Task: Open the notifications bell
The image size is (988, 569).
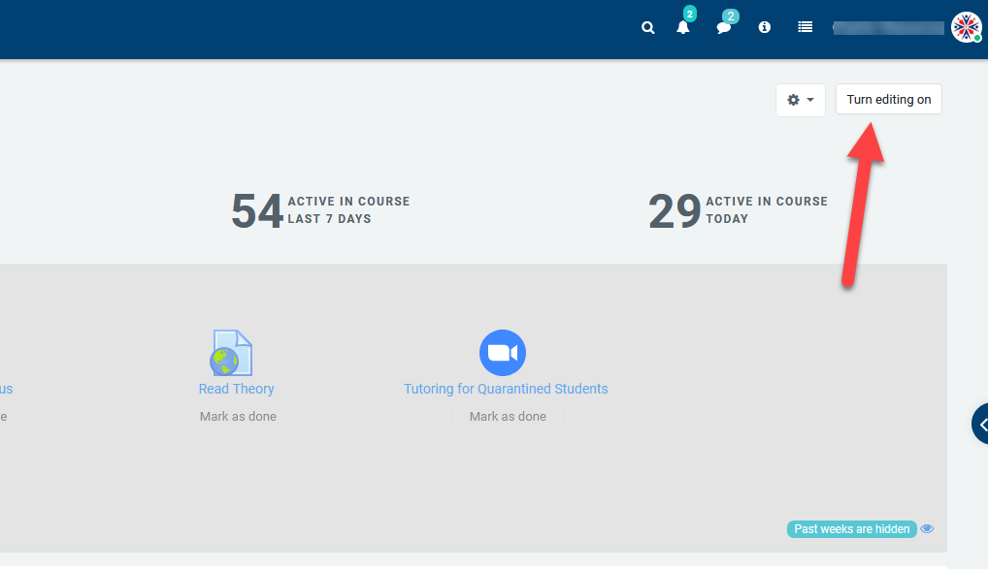Action: [683, 27]
